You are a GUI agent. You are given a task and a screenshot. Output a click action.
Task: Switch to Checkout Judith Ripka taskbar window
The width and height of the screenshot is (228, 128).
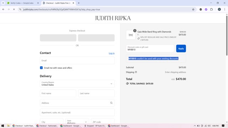(x=23, y=126)
